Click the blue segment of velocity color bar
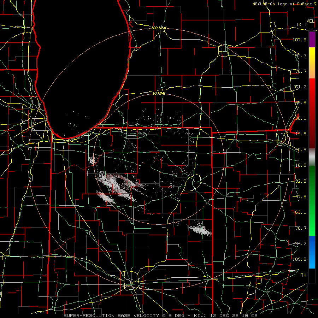 pyautogui.click(x=312, y=252)
